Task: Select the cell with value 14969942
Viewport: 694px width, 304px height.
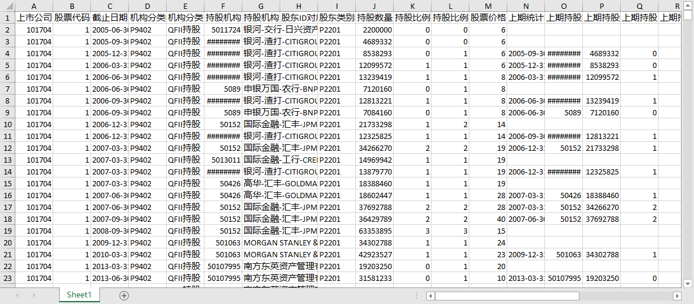Action: pos(374,160)
